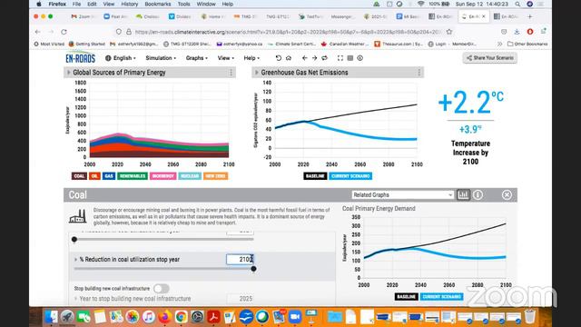Image resolution: width=581 pixels, height=327 pixels.
Task: Open the Related Graphs dropdown
Action: click(x=403, y=194)
